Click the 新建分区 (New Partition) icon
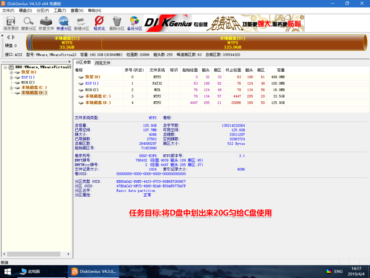370x278 pixels. point(81,22)
